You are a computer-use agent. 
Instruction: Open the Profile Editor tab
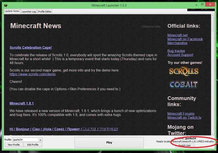click(45, 12)
